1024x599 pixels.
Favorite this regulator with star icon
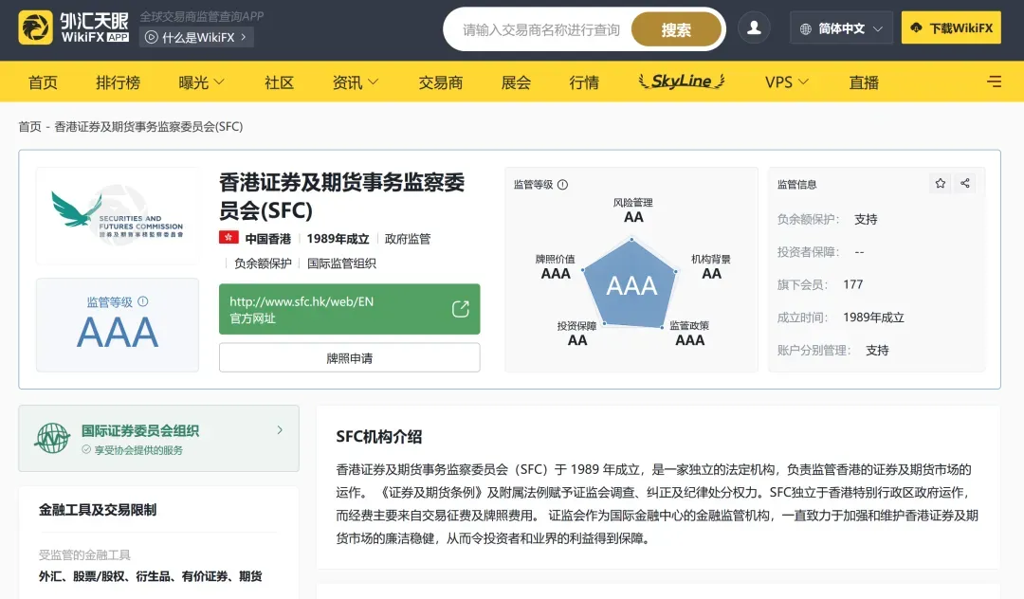[x=940, y=183]
